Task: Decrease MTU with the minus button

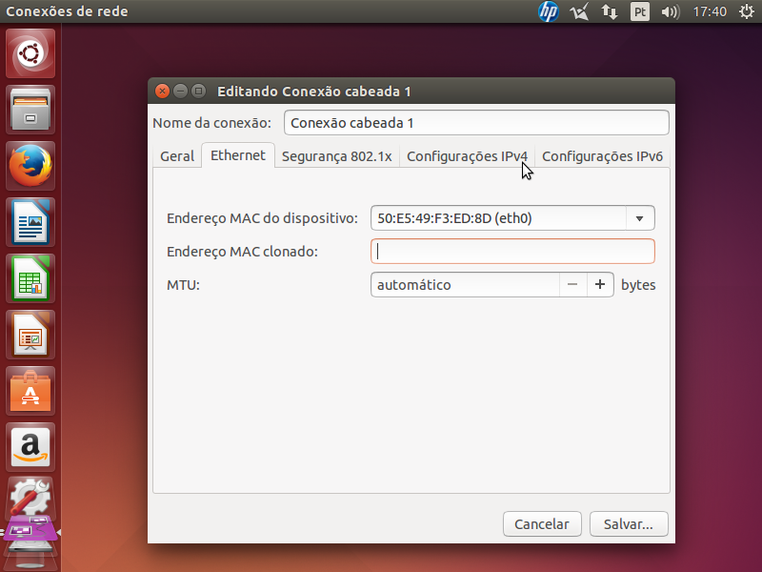Action: click(x=571, y=284)
